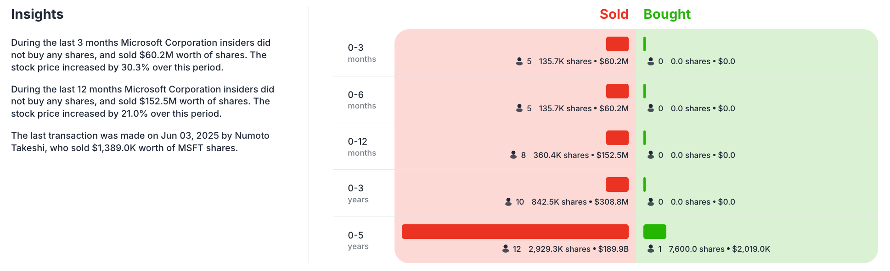Click the long red sold bar for 0-5 years
This screenshot has height=271, width=890.
(515, 232)
